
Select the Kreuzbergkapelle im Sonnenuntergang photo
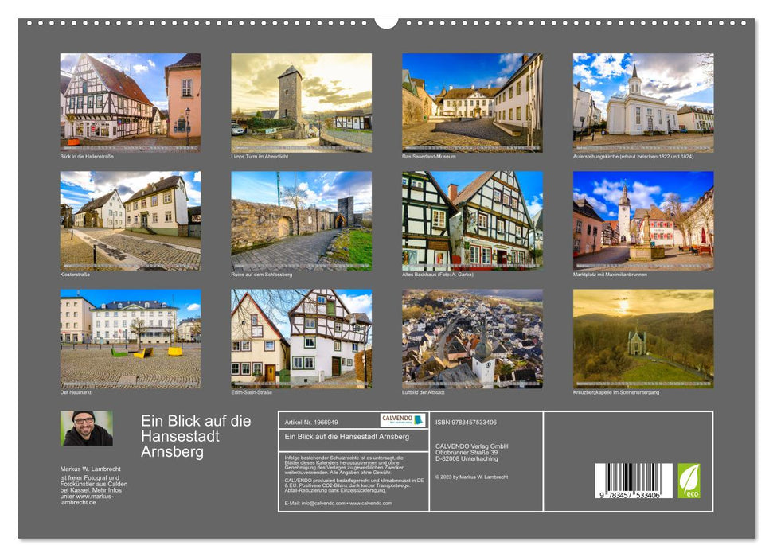643,338
